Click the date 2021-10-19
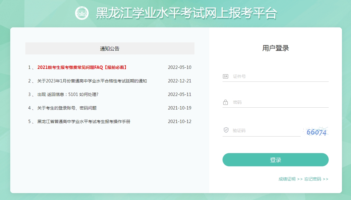 [179, 108]
